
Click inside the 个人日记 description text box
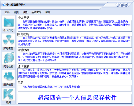pos(75,26)
